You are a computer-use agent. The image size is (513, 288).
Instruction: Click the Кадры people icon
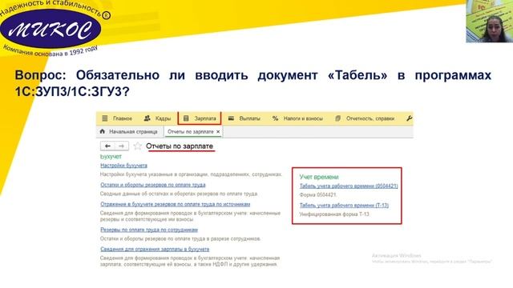(147, 118)
